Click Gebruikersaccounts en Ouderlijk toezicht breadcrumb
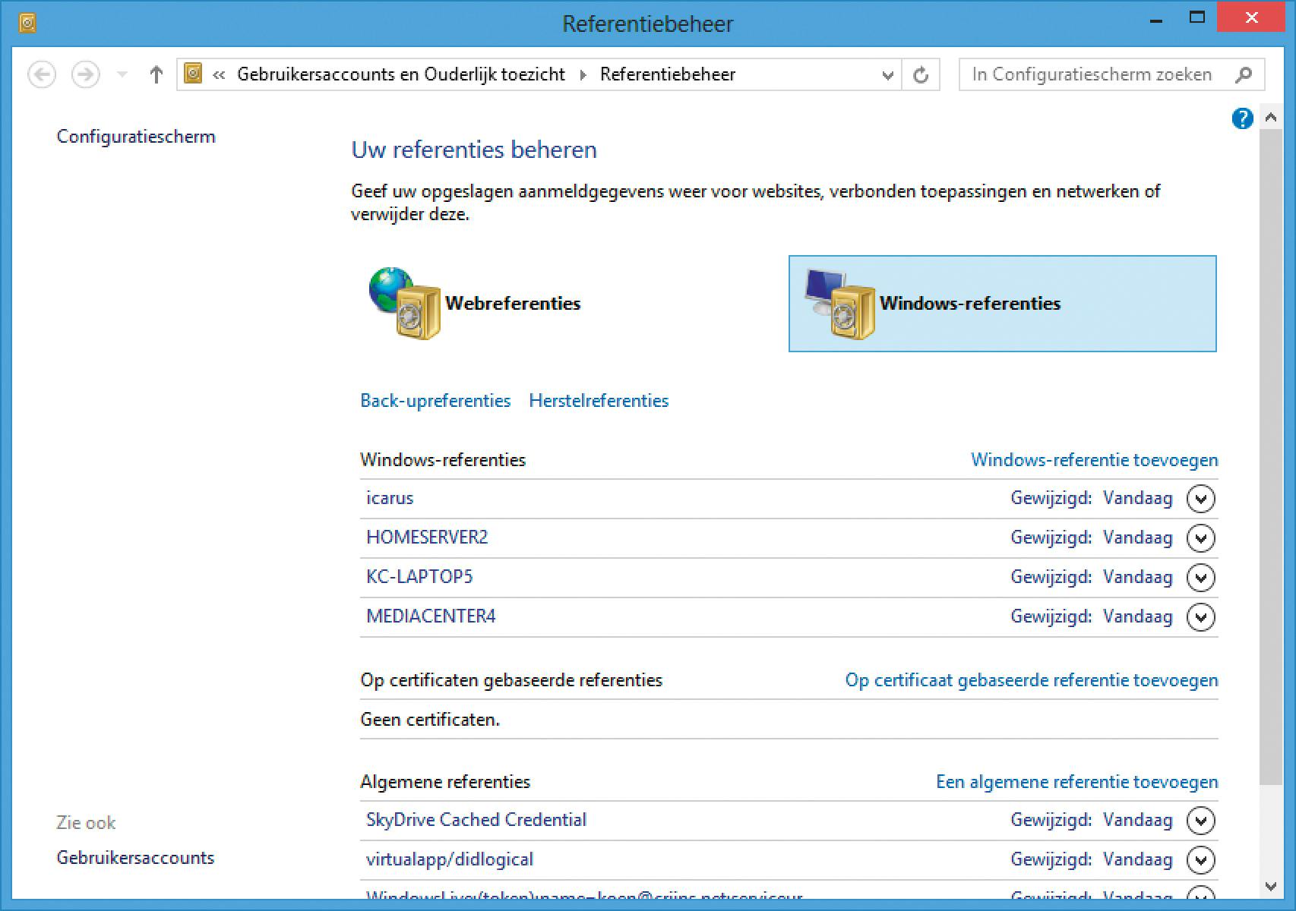This screenshot has height=911, width=1296. pos(401,74)
